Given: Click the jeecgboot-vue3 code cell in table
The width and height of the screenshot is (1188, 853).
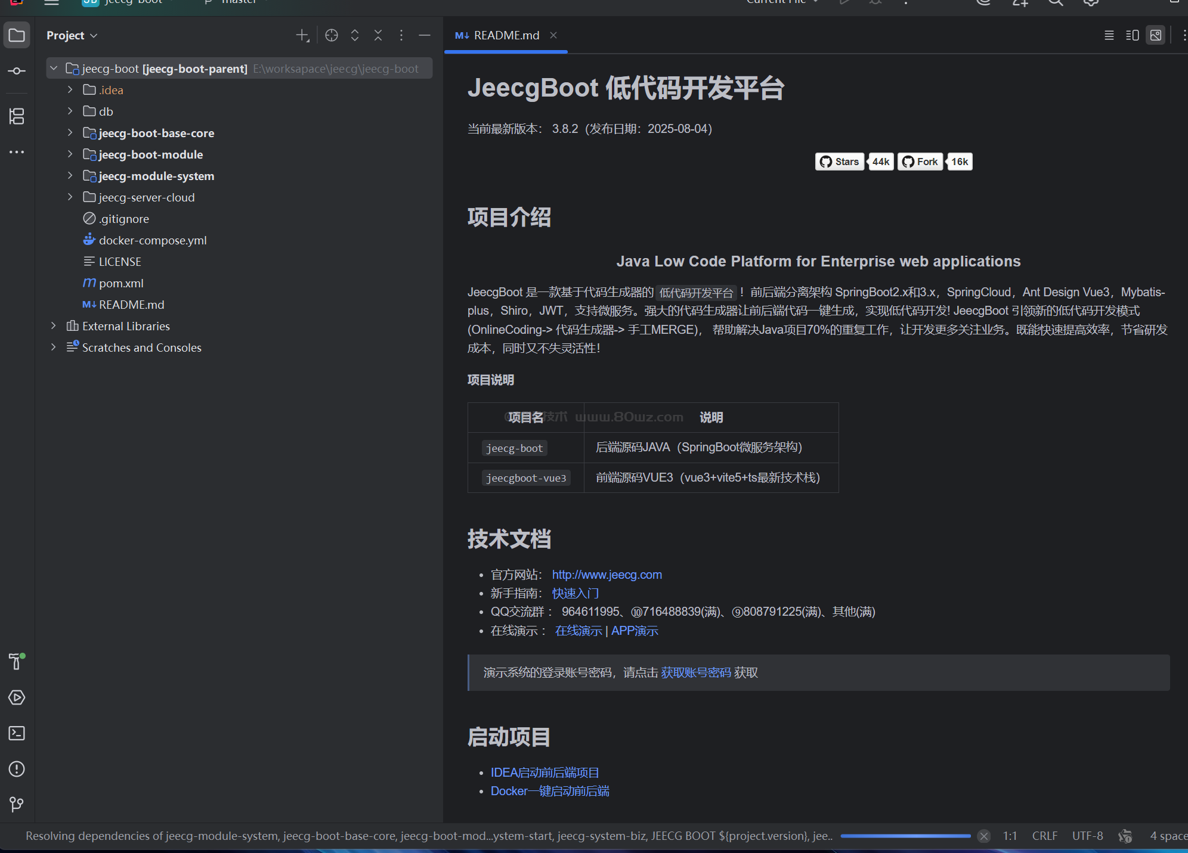Looking at the screenshot, I should pos(526,478).
